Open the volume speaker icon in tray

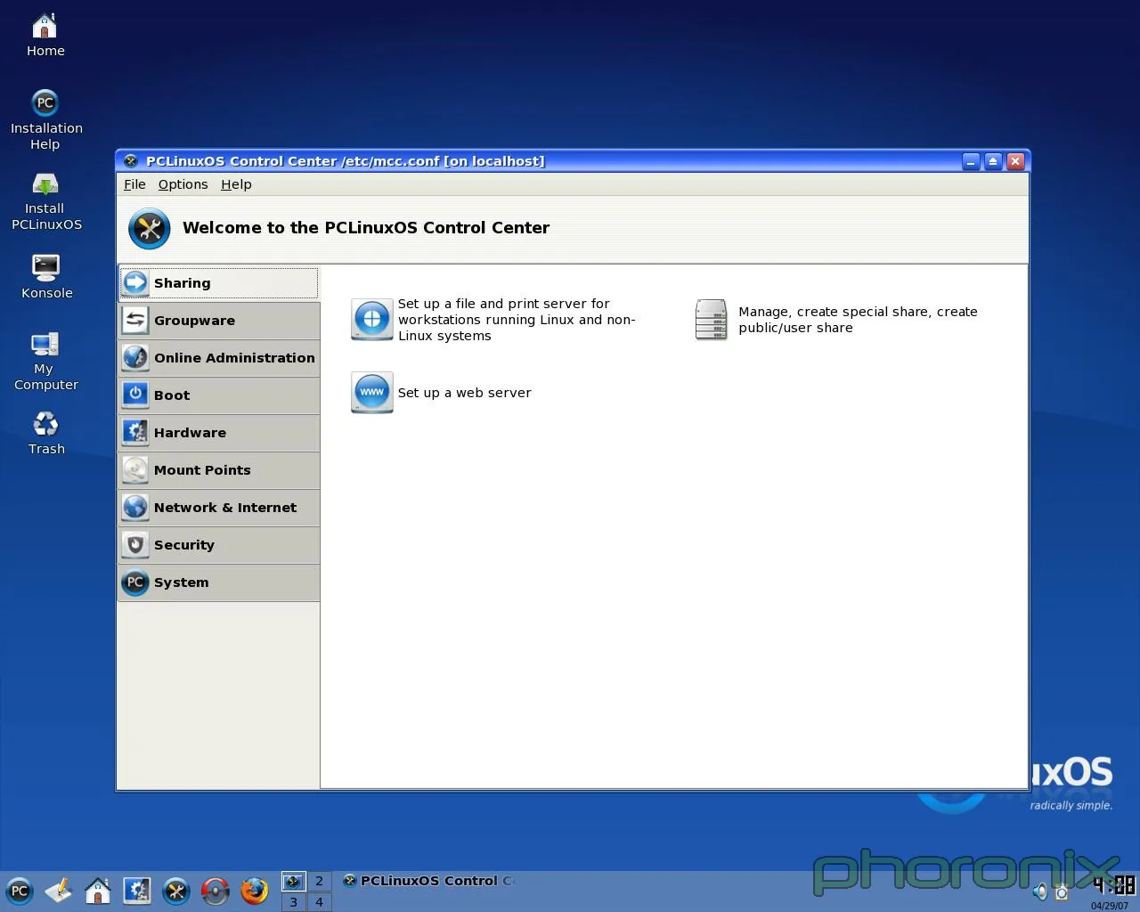[x=1039, y=891]
